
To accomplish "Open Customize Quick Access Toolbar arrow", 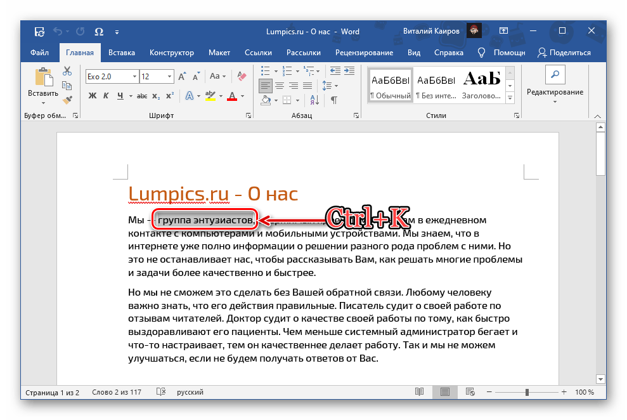I will tap(117, 32).
